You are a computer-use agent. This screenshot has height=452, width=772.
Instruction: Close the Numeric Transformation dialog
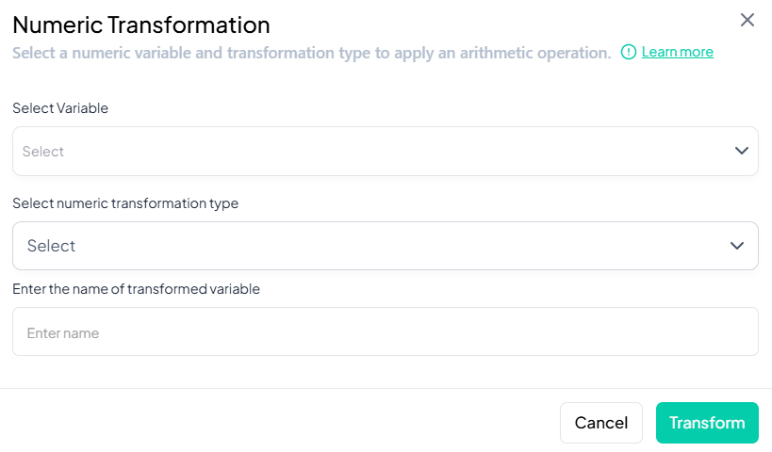(x=747, y=20)
